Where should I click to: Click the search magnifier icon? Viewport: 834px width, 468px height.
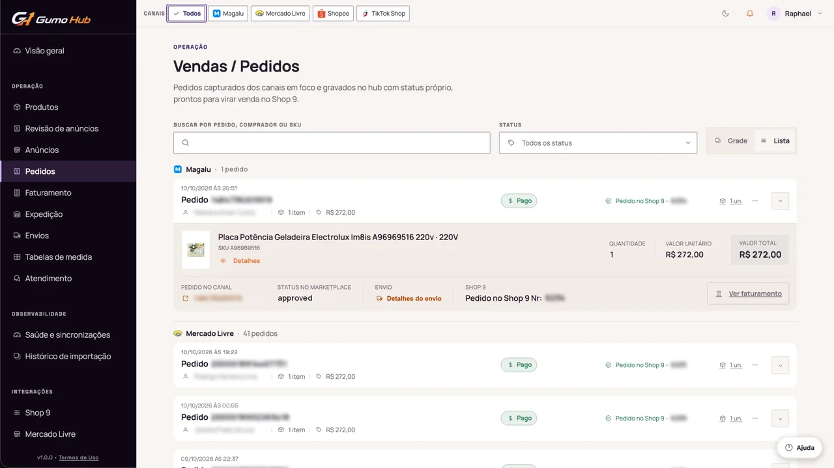[x=186, y=143]
